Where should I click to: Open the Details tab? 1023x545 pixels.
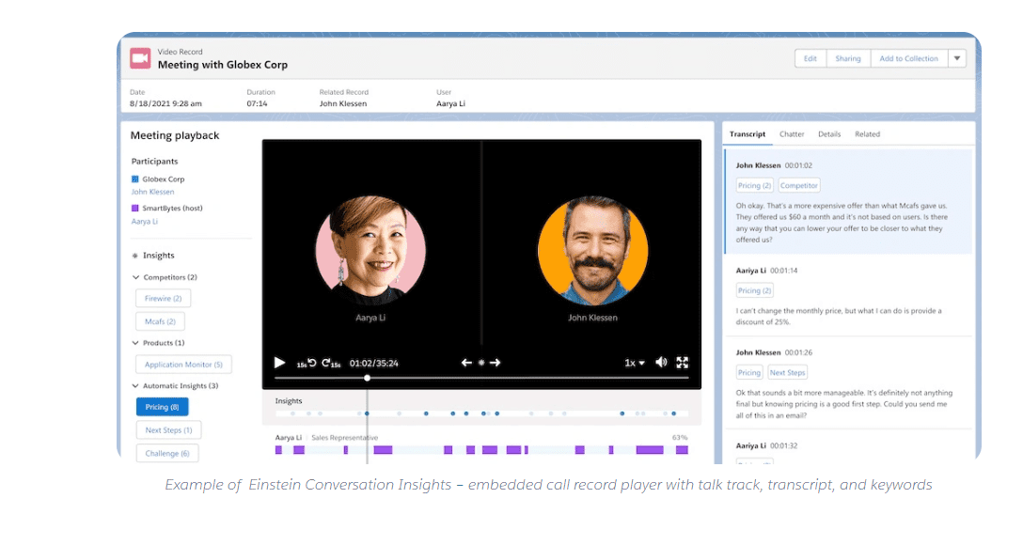(x=829, y=133)
